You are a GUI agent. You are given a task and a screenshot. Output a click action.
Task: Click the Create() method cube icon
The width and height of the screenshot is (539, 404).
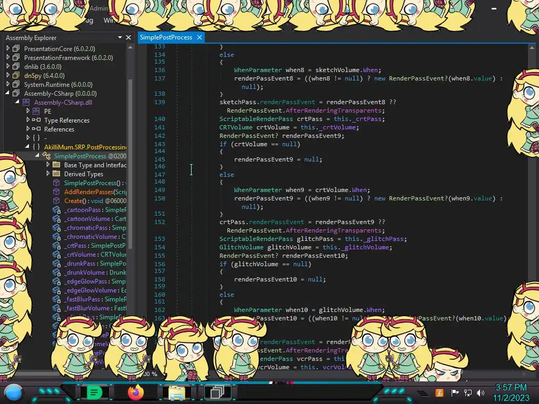[x=56, y=200]
